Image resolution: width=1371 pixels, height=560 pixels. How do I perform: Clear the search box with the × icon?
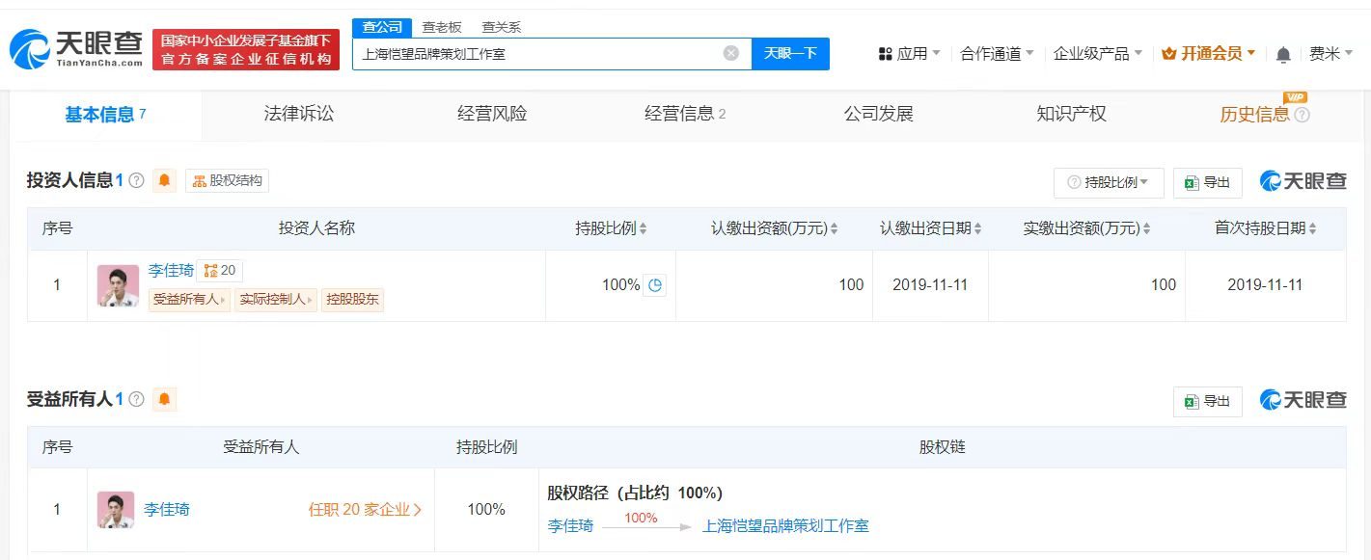730,53
